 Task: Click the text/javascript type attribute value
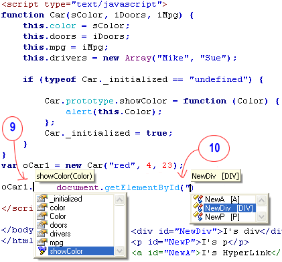117,4
